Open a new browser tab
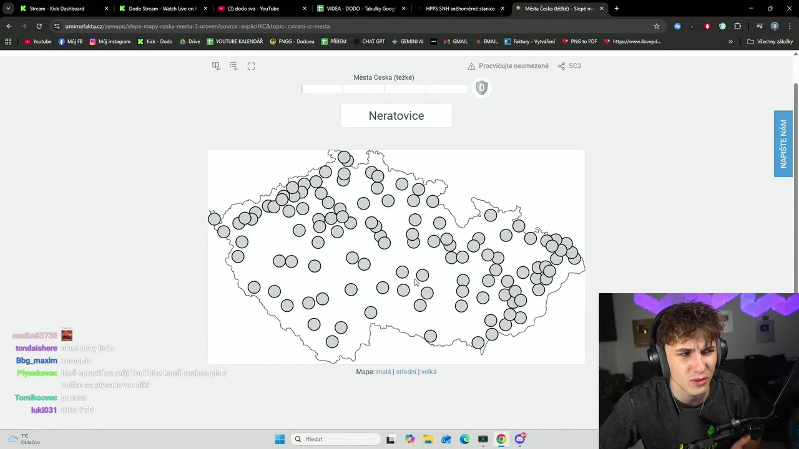799x449 pixels. [617, 9]
